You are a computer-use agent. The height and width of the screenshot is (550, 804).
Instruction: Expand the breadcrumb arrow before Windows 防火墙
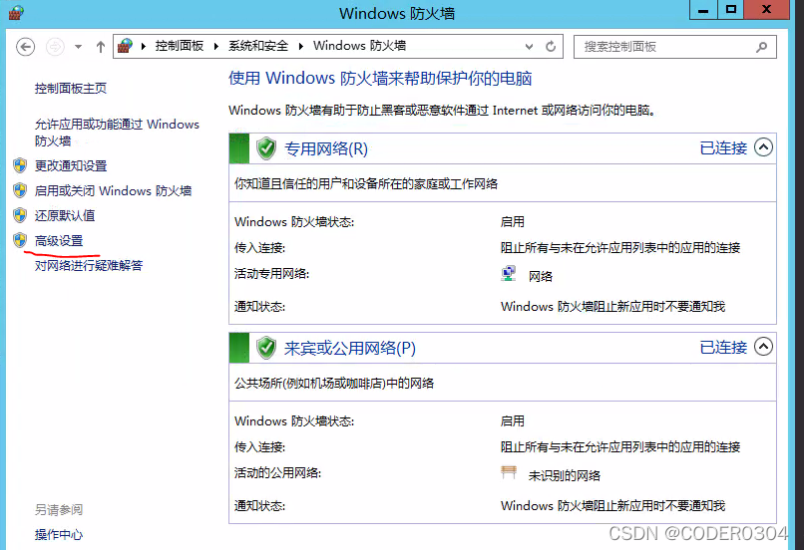(301, 47)
